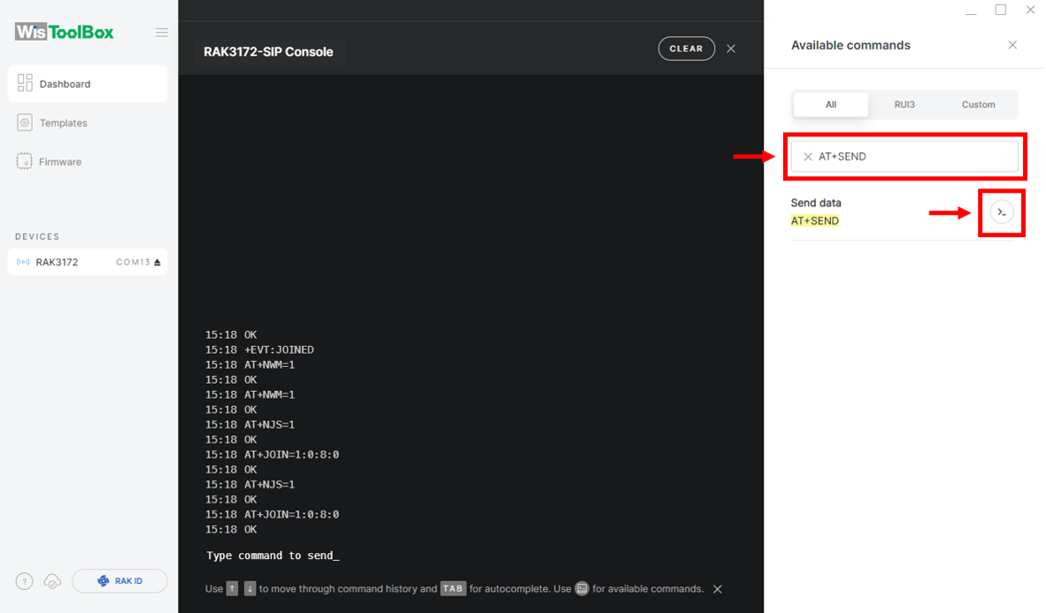Viewport: 1046px width, 613px height.
Task: Switch to the Custom commands tab
Action: point(978,104)
